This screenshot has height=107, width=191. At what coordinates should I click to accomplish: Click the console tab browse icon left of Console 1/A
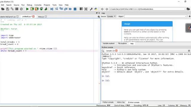coord(103,51)
